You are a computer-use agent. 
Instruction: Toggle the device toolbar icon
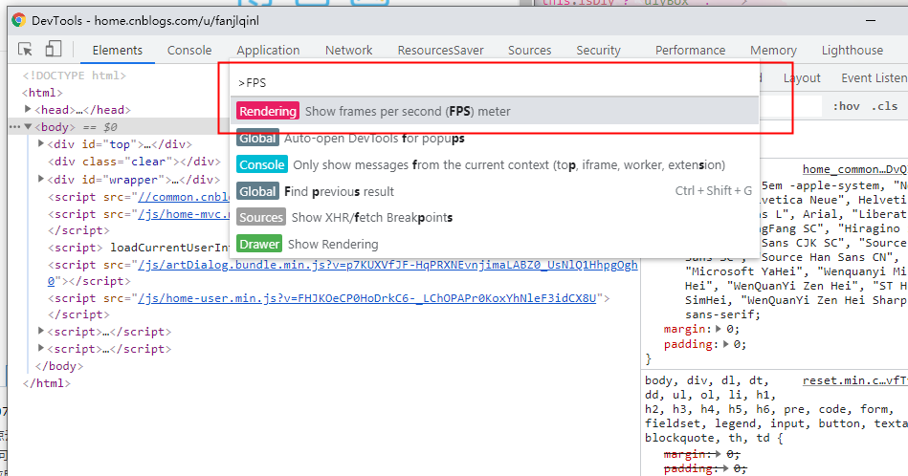pyautogui.click(x=54, y=49)
